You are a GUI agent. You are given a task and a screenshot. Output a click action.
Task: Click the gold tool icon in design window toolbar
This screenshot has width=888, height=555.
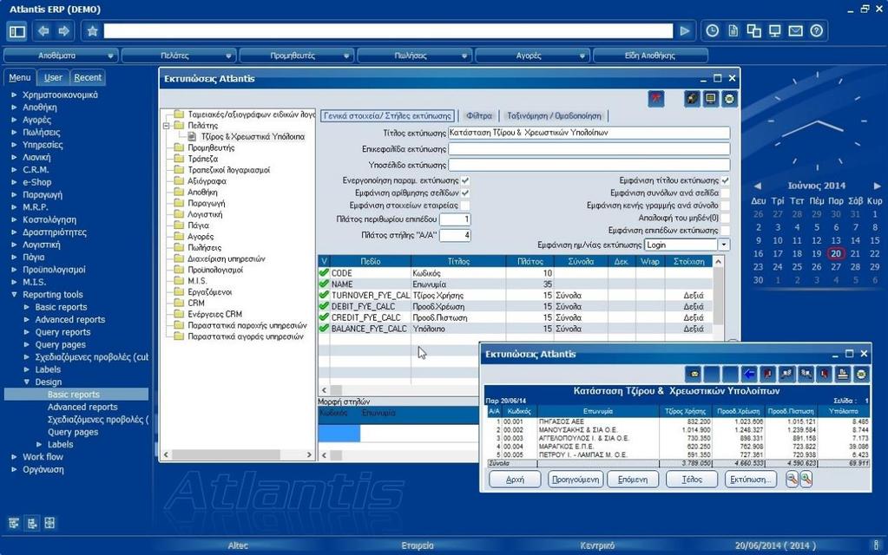pyautogui.click(x=692, y=99)
